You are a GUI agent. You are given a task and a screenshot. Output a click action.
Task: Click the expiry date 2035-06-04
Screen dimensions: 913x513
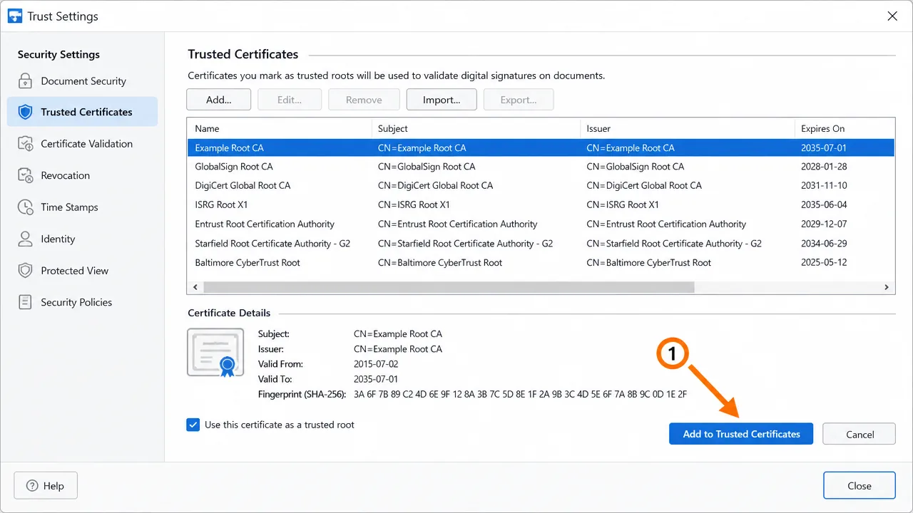[x=824, y=204]
